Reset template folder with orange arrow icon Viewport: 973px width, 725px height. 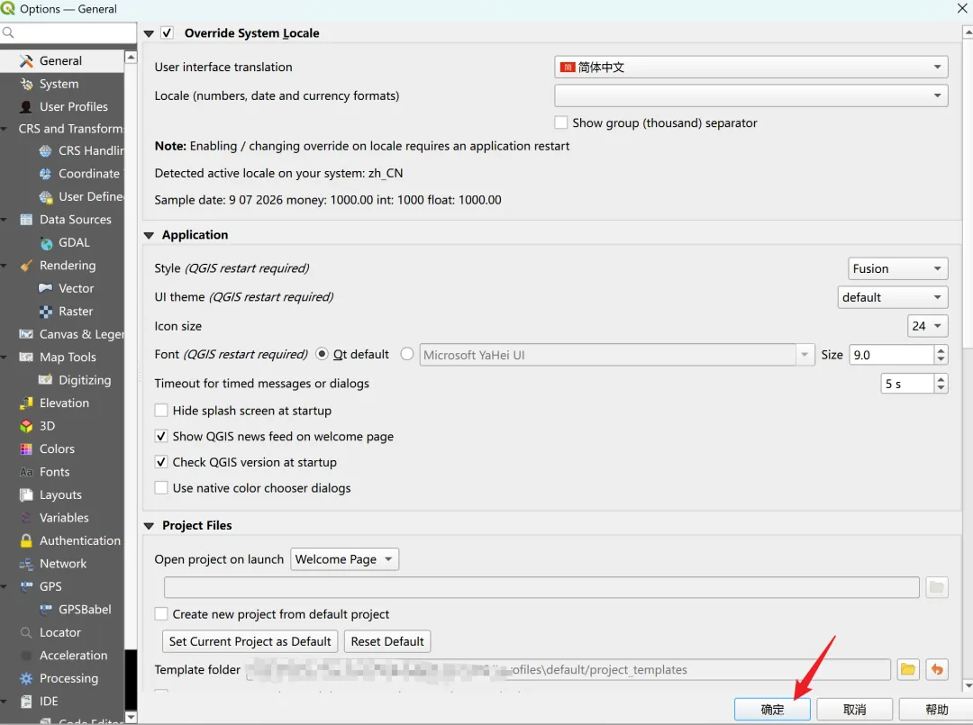coord(936,669)
